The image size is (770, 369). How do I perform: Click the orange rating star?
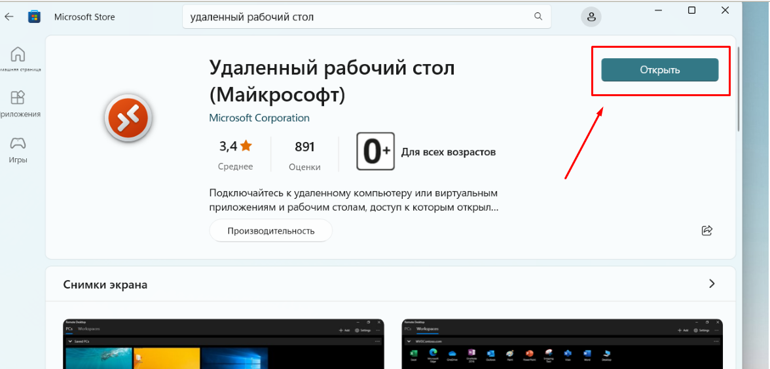[x=246, y=146]
